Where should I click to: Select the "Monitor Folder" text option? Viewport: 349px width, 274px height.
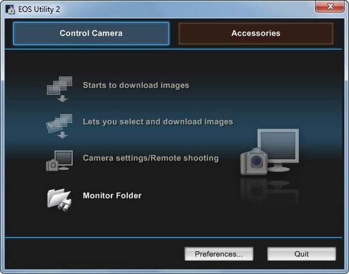(112, 196)
